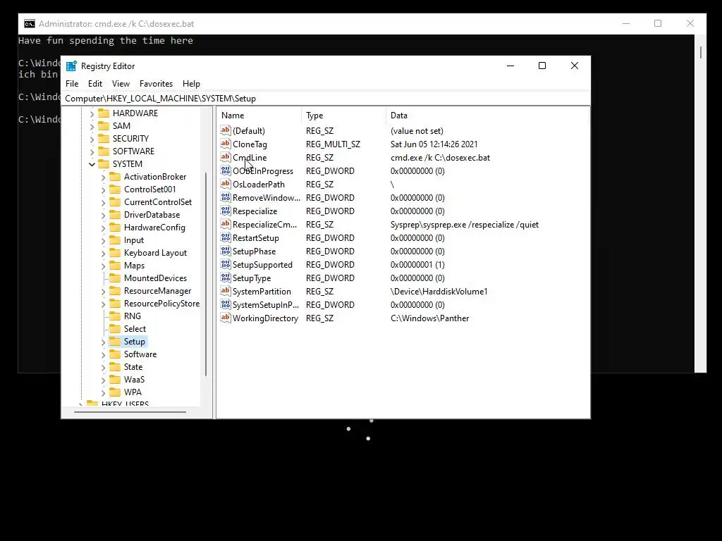Select the SystemSetupInP... value name

(x=266, y=304)
